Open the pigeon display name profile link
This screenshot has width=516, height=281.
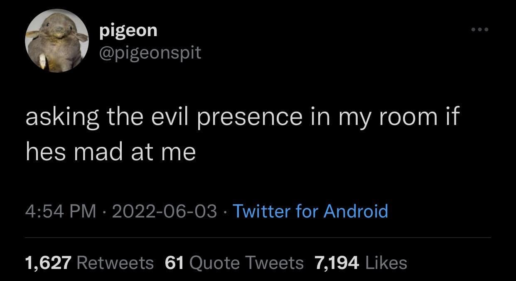coord(128,30)
